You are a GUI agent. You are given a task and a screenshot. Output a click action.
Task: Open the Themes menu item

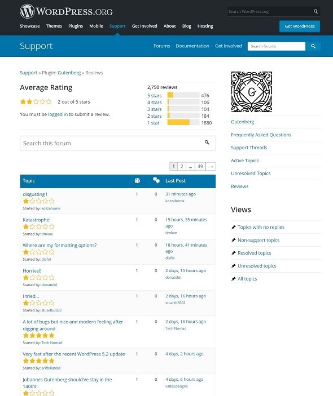(x=54, y=26)
